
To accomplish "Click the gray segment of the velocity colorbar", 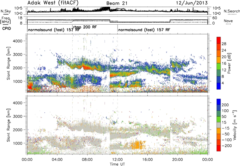I will [219, 125].
